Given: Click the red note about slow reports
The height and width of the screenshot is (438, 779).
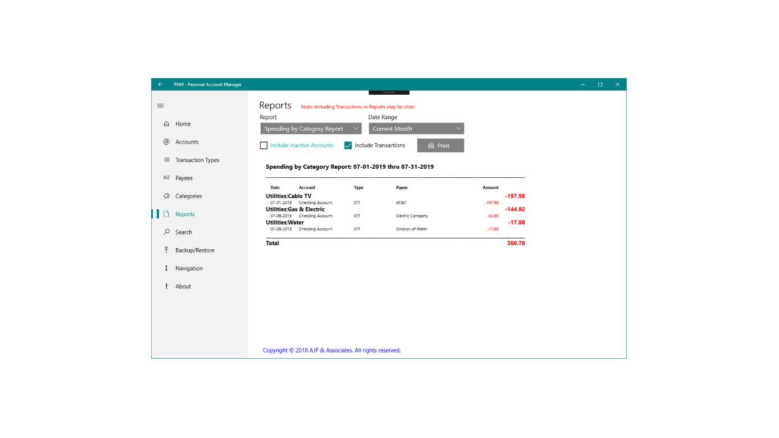Looking at the screenshot, I should tap(358, 107).
